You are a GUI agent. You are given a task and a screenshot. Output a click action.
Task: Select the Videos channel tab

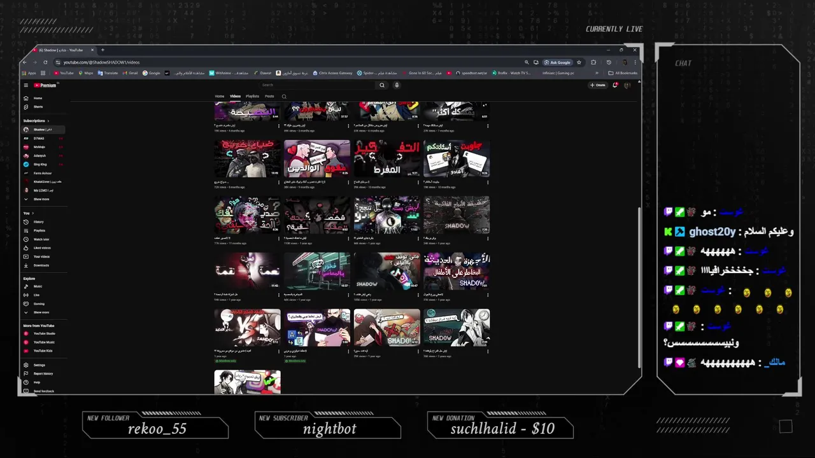pos(235,97)
